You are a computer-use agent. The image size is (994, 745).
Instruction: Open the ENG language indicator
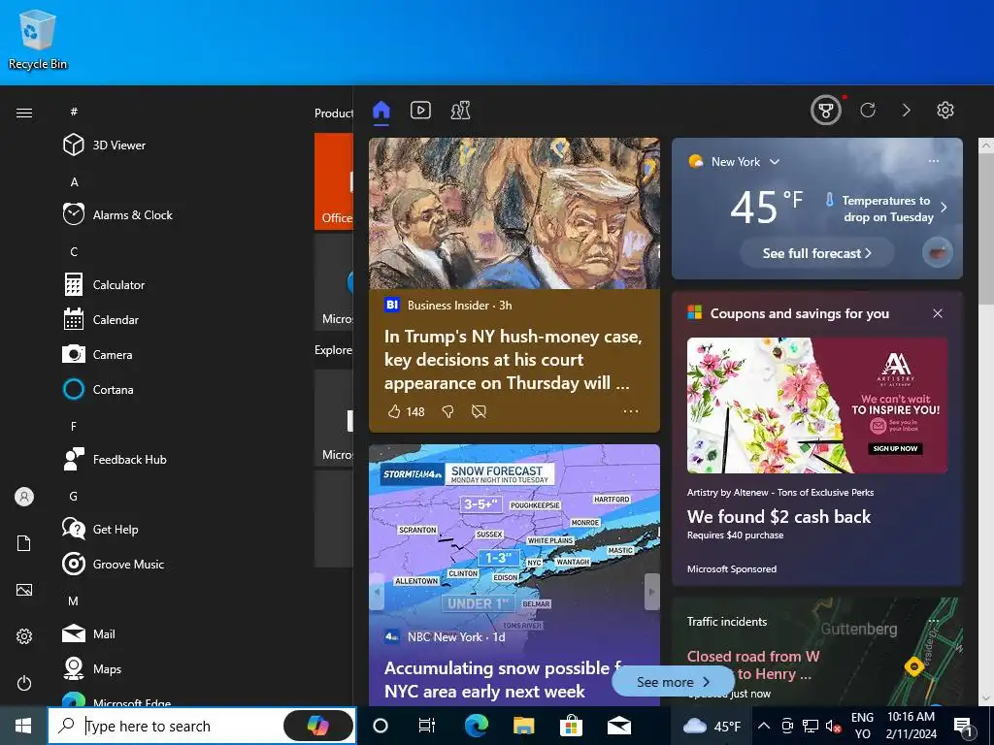click(862, 726)
